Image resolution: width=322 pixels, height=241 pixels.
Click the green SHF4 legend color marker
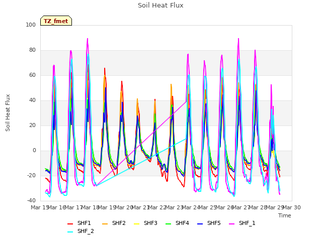coord(169,224)
